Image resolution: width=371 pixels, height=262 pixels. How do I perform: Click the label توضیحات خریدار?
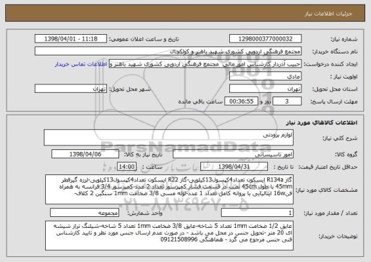click(x=338, y=236)
